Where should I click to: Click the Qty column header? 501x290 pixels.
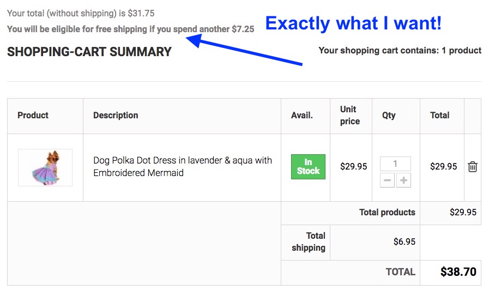coord(389,116)
